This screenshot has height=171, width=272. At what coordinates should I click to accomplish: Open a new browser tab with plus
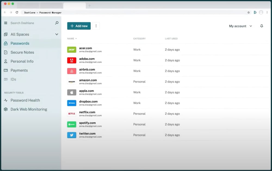point(89,6)
